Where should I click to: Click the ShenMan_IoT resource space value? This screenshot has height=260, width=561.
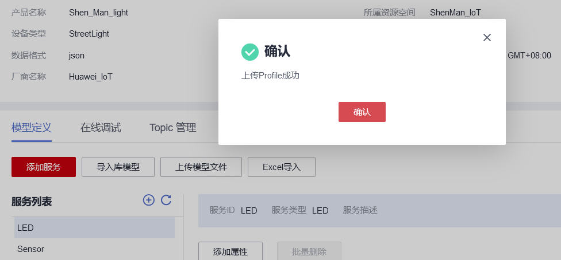tap(455, 13)
